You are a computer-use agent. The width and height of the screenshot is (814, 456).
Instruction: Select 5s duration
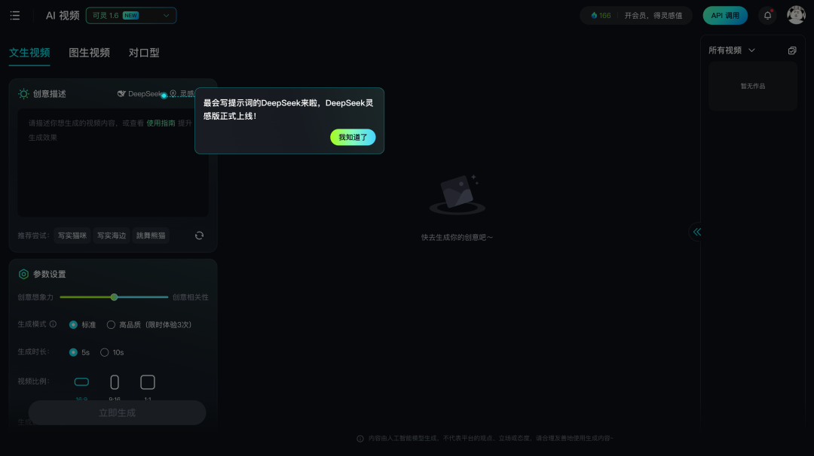pyautogui.click(x=79, y=352)
